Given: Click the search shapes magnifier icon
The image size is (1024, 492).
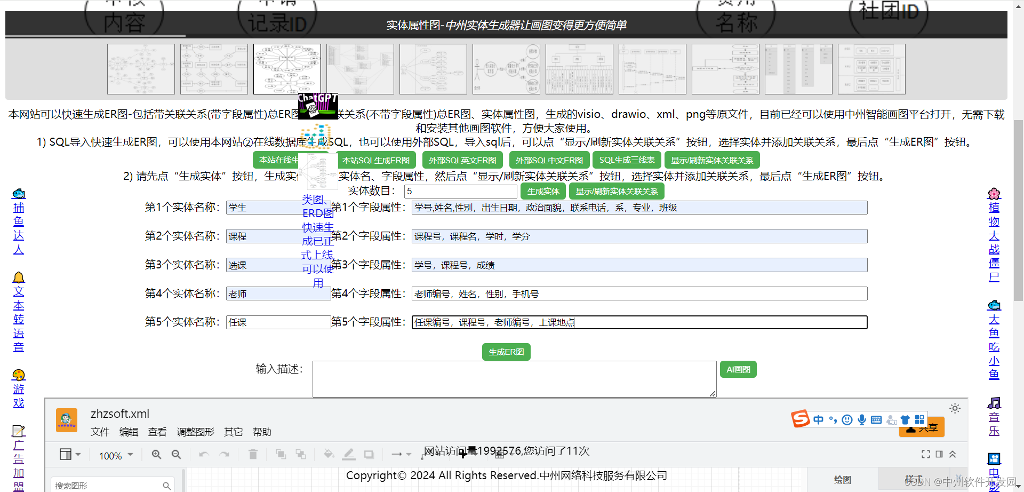Looking at the screenshot, I should tap(166, 486).
